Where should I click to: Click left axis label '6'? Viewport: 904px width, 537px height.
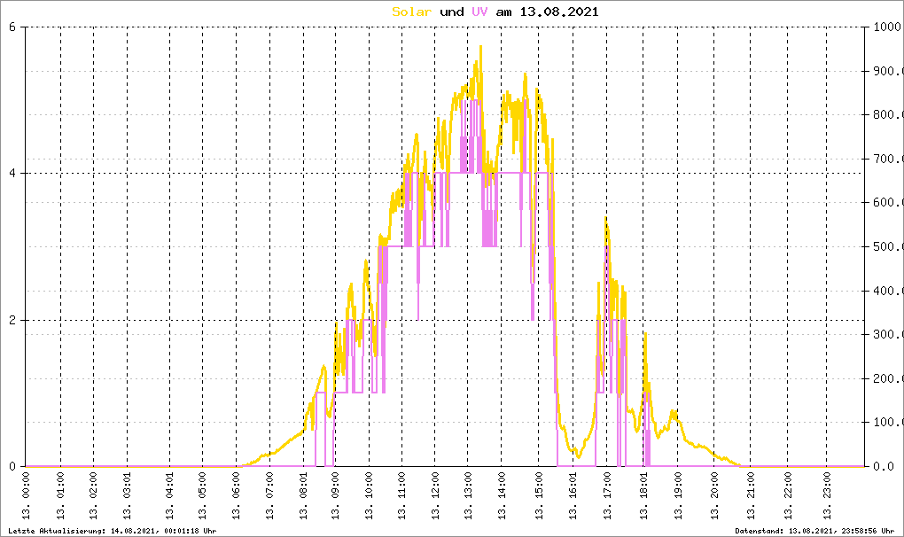(12, 27)
